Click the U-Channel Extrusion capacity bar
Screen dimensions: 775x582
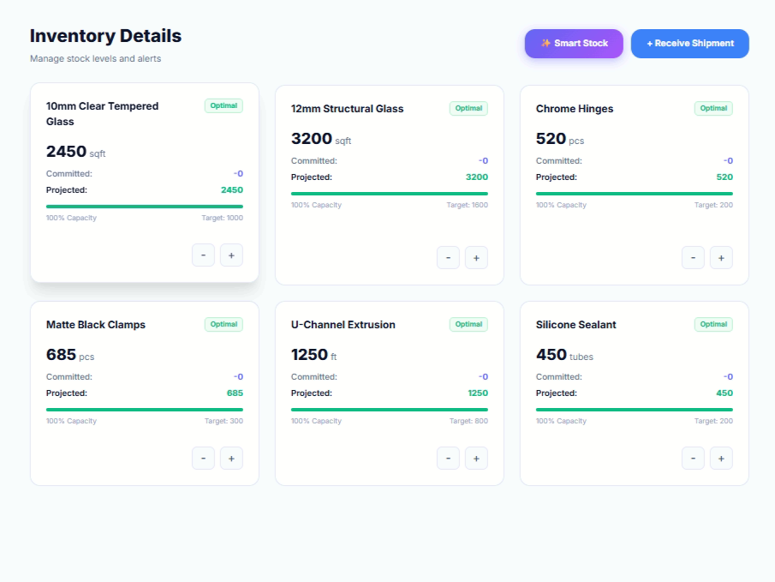[x=390, y=410]
